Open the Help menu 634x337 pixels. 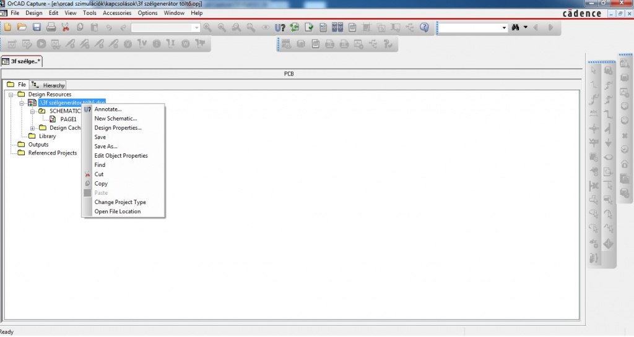tap(196, 13)
